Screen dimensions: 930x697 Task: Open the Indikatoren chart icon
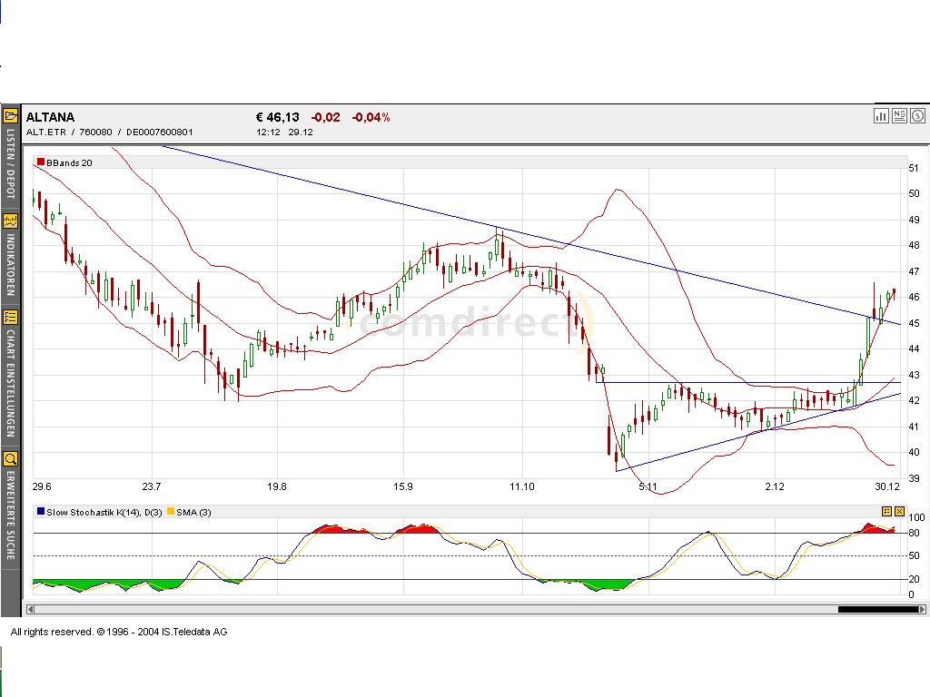tap(10, 221)
